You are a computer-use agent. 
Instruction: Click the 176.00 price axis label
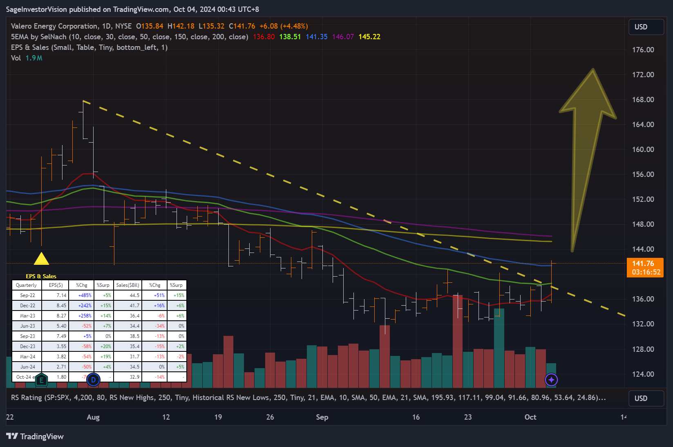[643, 50]
